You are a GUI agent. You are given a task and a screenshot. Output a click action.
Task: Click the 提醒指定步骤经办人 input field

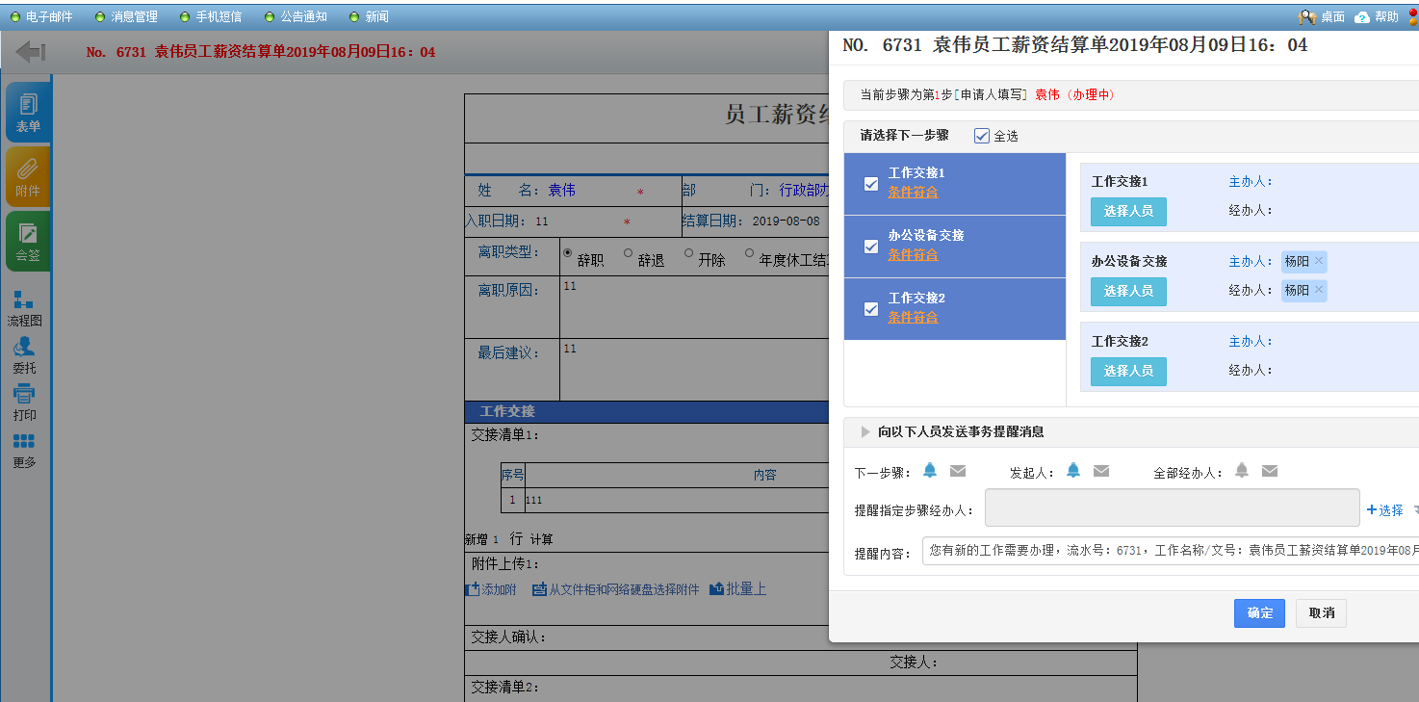point(1172,508)
